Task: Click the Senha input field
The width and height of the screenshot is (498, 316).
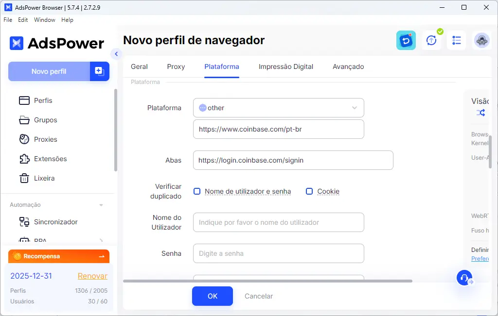Action: click(x=279, y=253)
